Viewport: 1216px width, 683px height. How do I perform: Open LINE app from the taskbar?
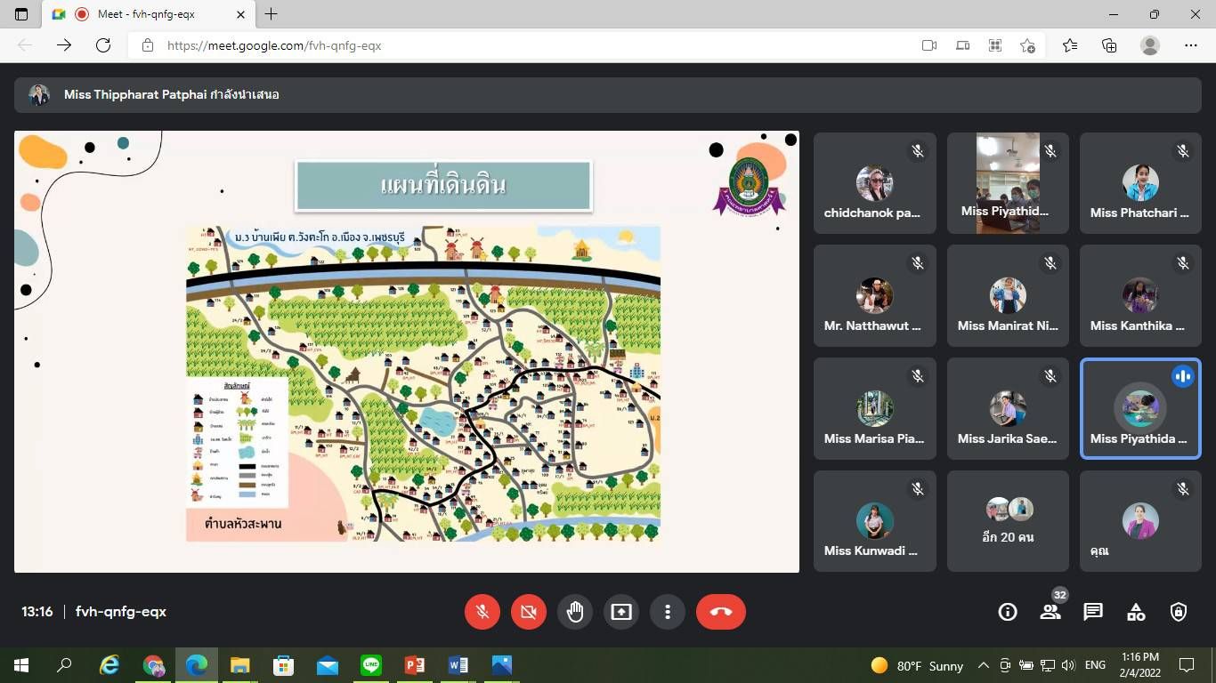pos(371,665)
